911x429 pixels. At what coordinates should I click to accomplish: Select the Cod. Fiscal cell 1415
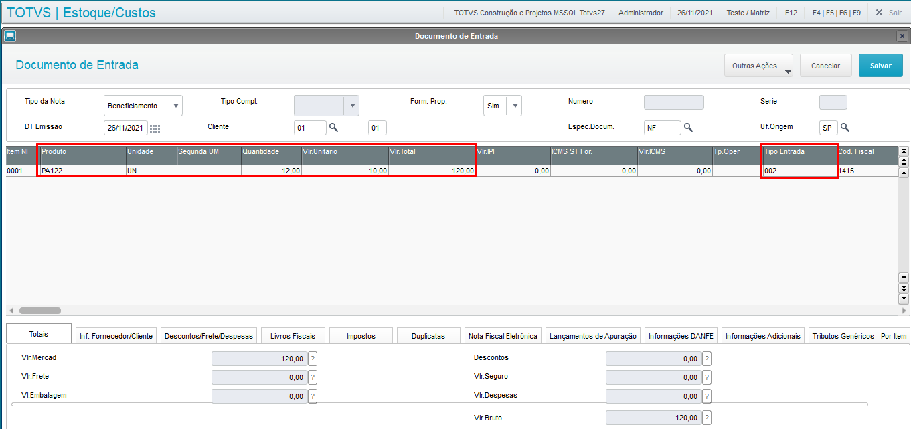(x=867, y=171)
